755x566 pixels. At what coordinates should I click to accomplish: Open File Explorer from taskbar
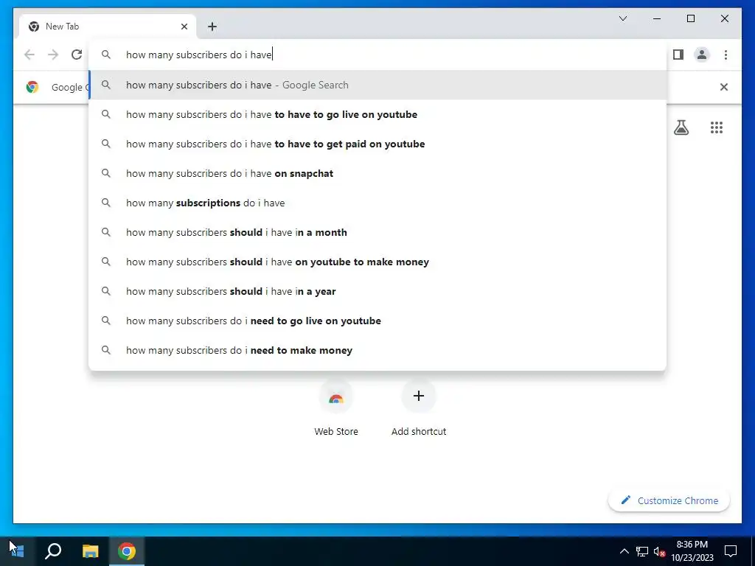[90, 551]
